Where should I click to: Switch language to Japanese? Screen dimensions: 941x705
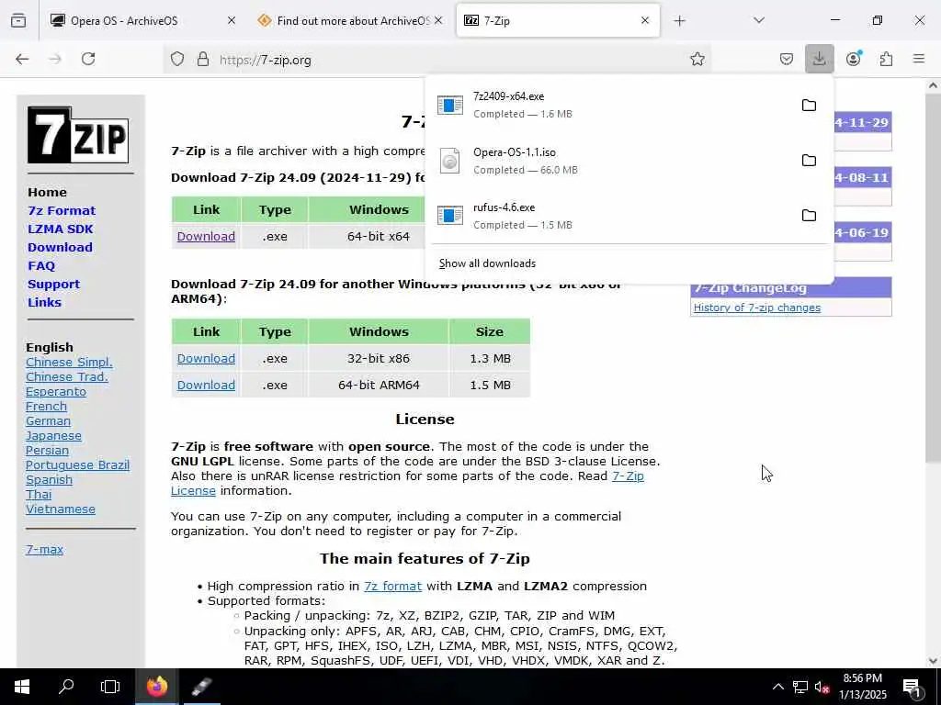53,436
